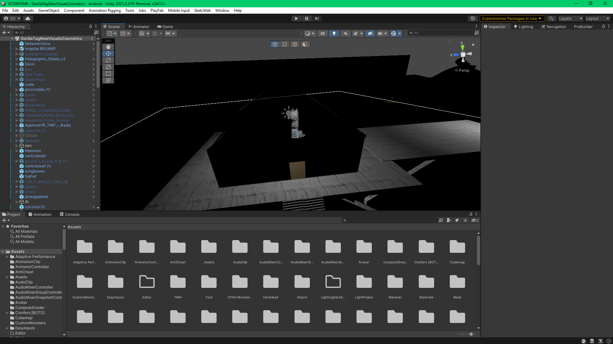This screenshot has width=613, height=344.
Task: Open Gizmos dropdown arrow
Action: tap(400, 33)
